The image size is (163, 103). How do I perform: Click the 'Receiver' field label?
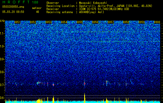[x=53, y=9]
